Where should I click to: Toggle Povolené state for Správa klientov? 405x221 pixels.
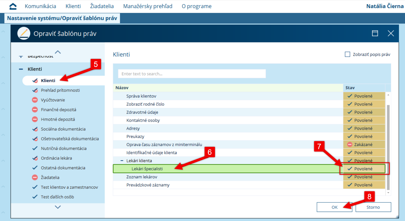tap(364, 96)
